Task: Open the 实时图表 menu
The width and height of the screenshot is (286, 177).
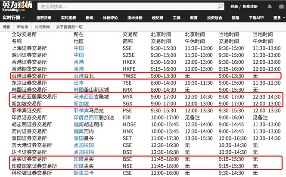Action: pyautogui.click(x=68, y=18)
